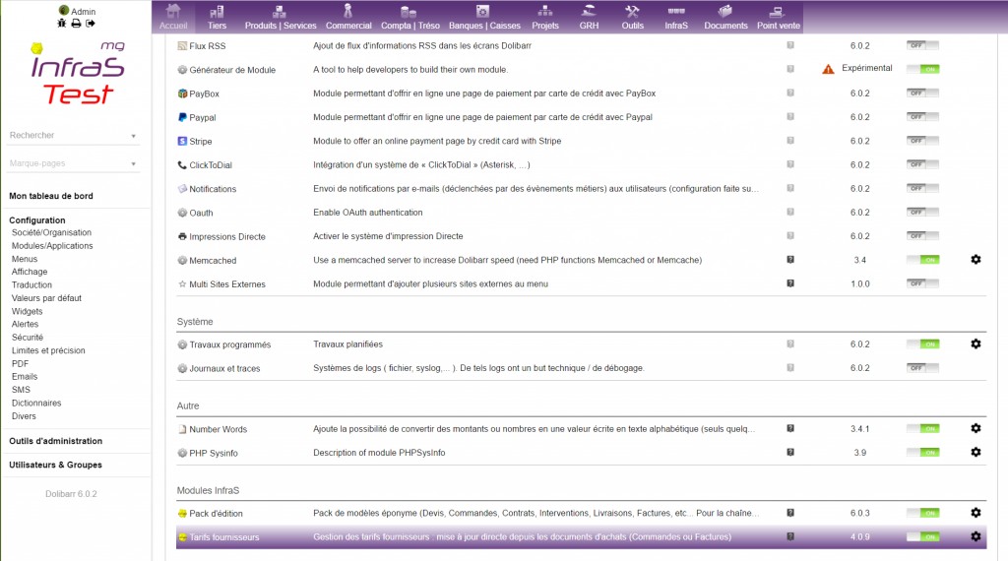Screen dimensions: 1008x561
Task: Open settings gear for PHP Sysinfo
Action: [x=976, y=452]
